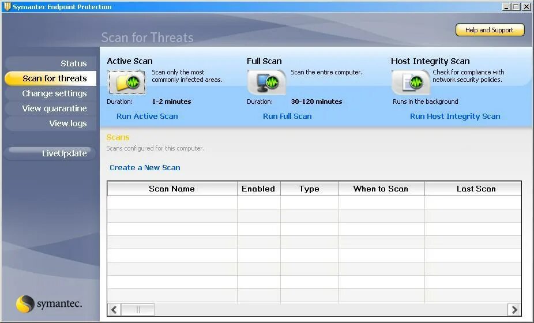Screen dimensions: 534x323
Task: Select Scan for threats in sidebar
Action: pos(50,78)
